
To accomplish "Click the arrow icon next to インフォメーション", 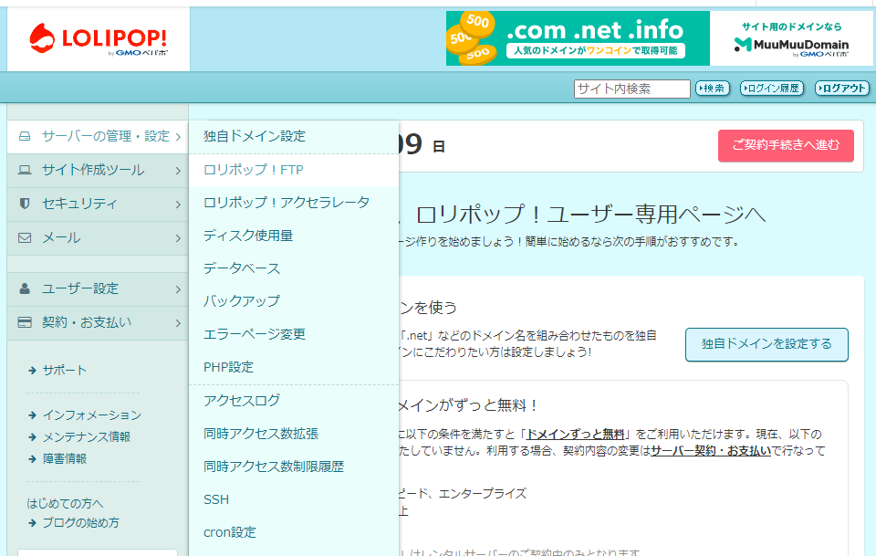I will click(33, 415).
